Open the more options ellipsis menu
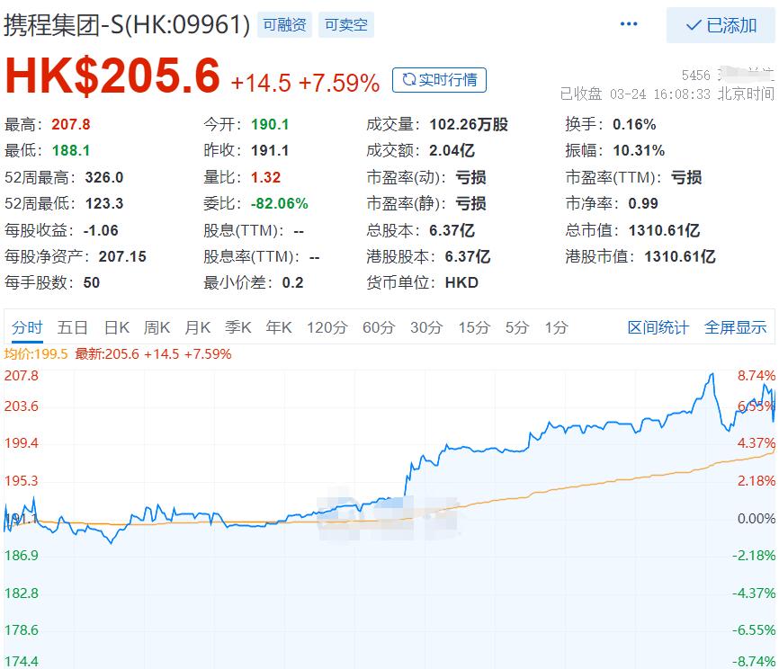779x669 pixels. (628, 25)
